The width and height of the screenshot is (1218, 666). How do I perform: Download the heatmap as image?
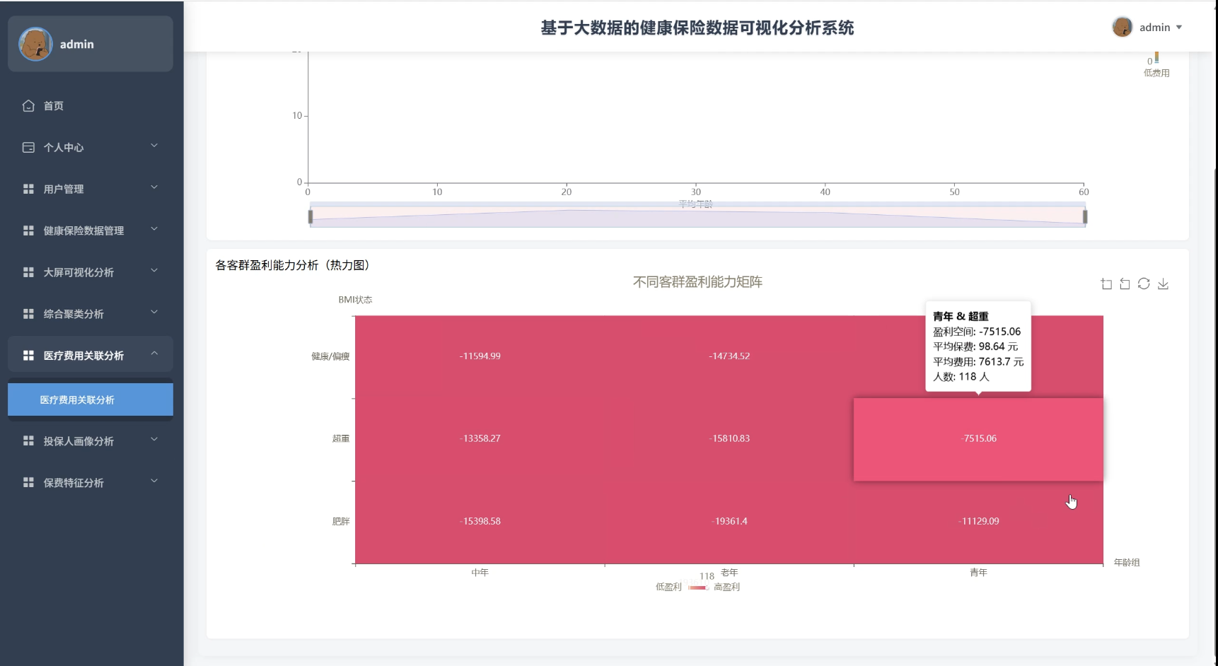coord(1163,284)
